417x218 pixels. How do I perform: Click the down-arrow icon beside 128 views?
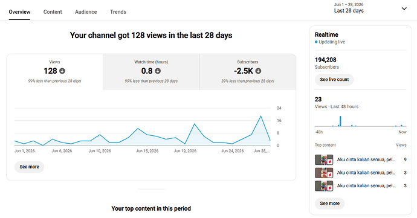tap(62, 71)
